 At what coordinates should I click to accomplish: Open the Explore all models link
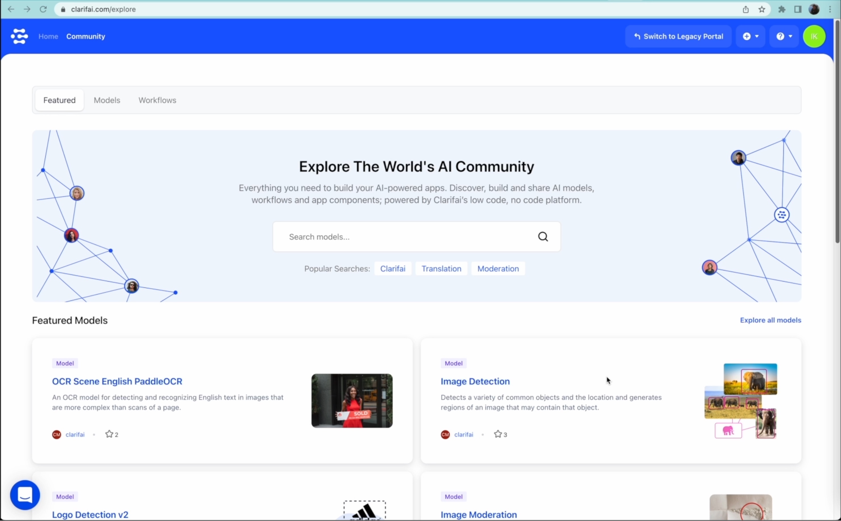[770, 320]
